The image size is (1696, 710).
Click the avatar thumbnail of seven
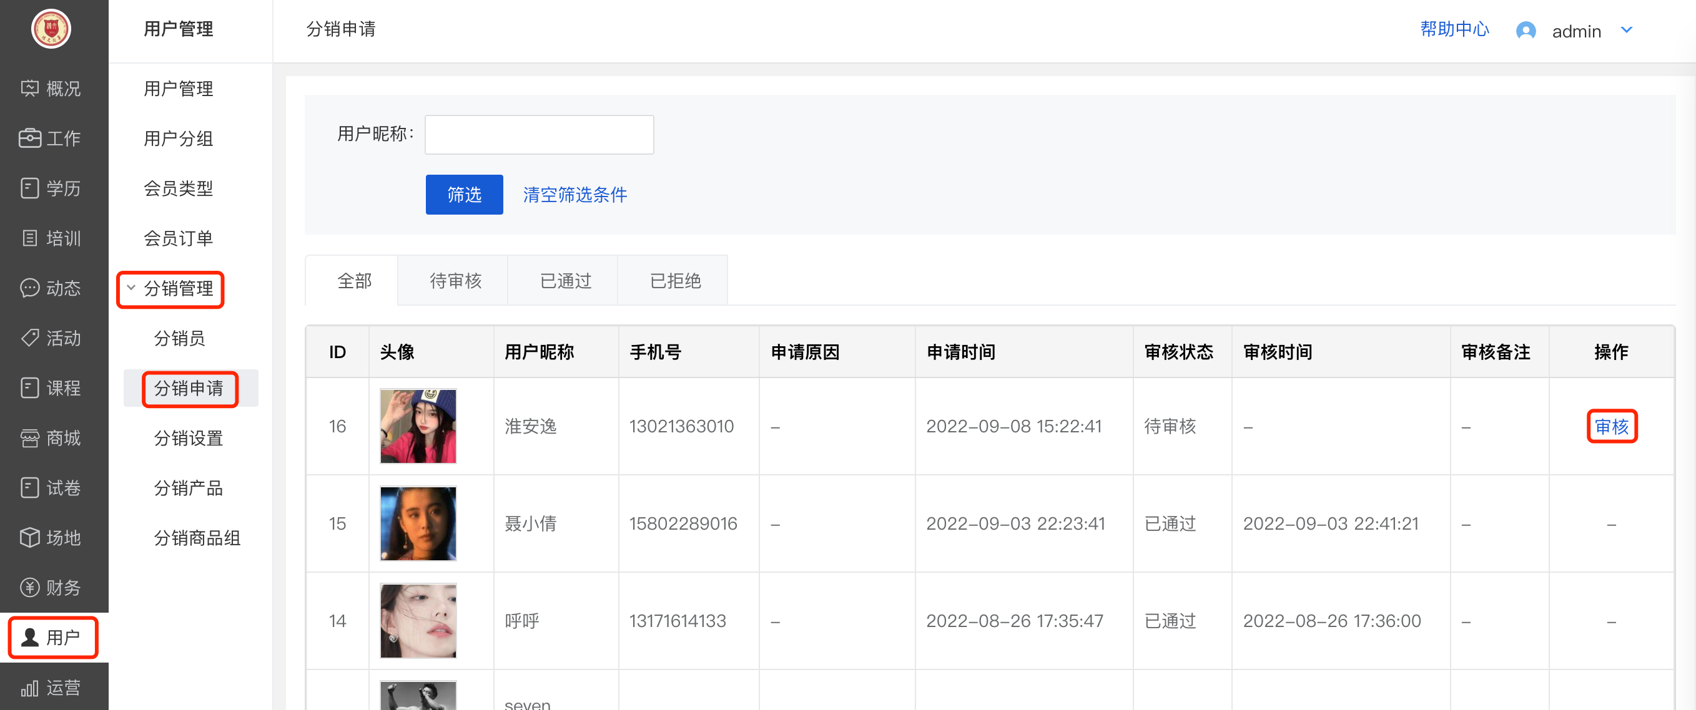(418, 695)
